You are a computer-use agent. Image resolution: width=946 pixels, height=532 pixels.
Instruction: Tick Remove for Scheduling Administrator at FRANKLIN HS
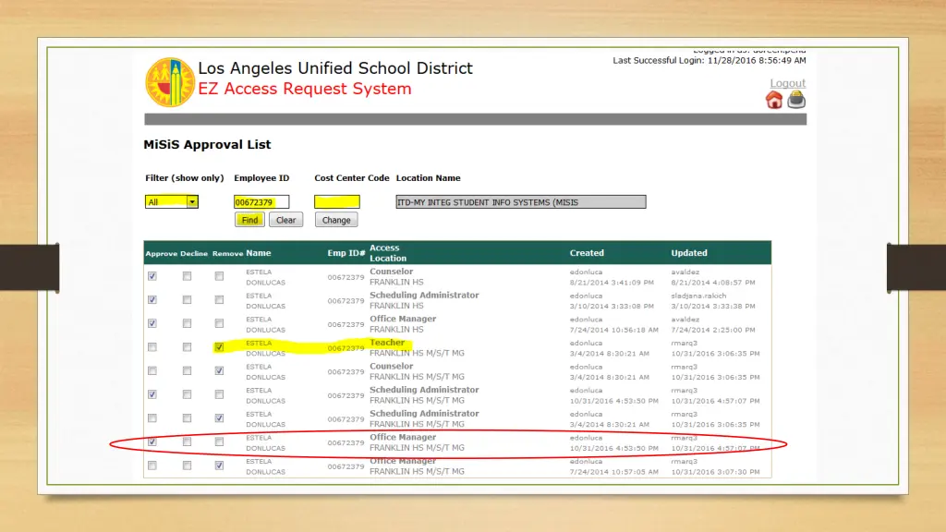point(219,300)
